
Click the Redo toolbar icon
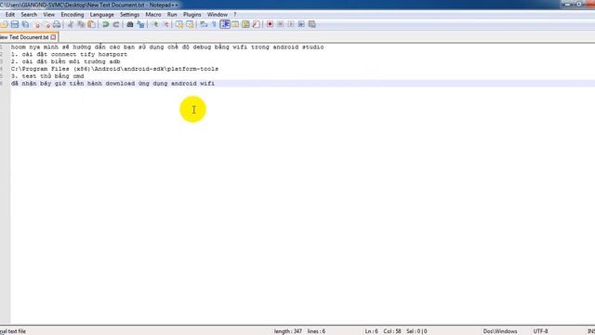[x=116, y=24]
